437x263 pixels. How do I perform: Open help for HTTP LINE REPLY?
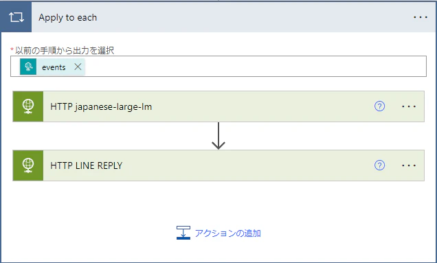379,165
